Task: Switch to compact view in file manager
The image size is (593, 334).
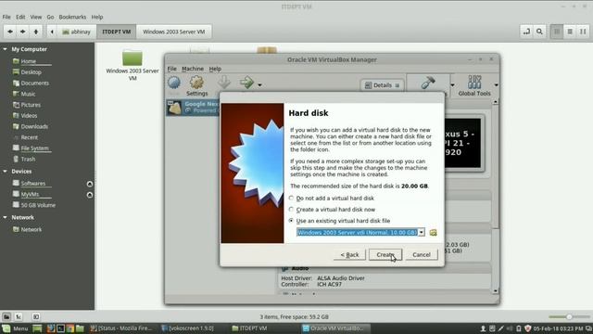Action: (583, 32)
